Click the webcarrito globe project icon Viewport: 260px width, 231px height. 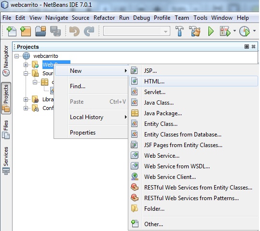(x=27, y=56)
